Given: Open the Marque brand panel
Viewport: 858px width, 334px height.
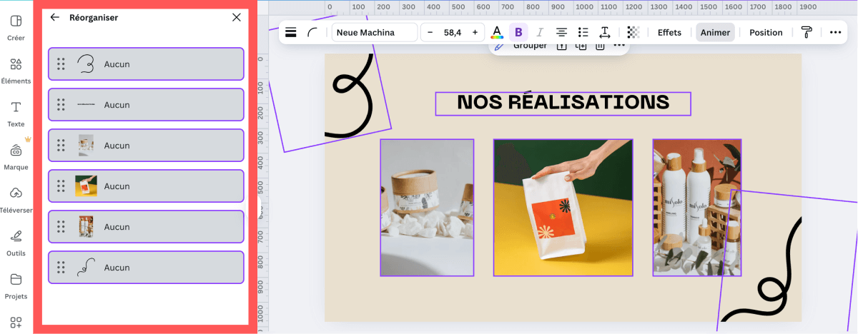Looking at the screenshot, I should (16, 156).
